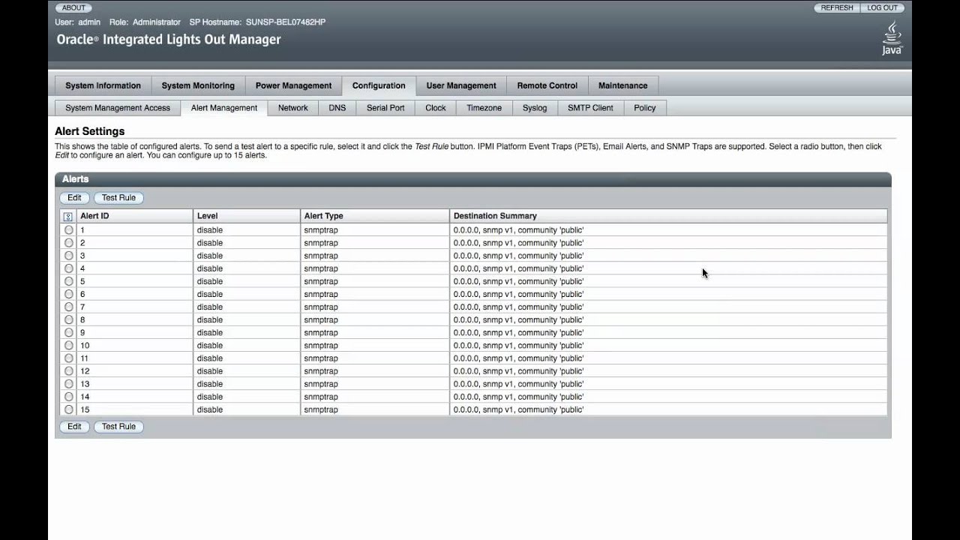The width and height of the screenshot is (960, 540).
Task: Switch to Power Management tab
Action: [293, 85]
